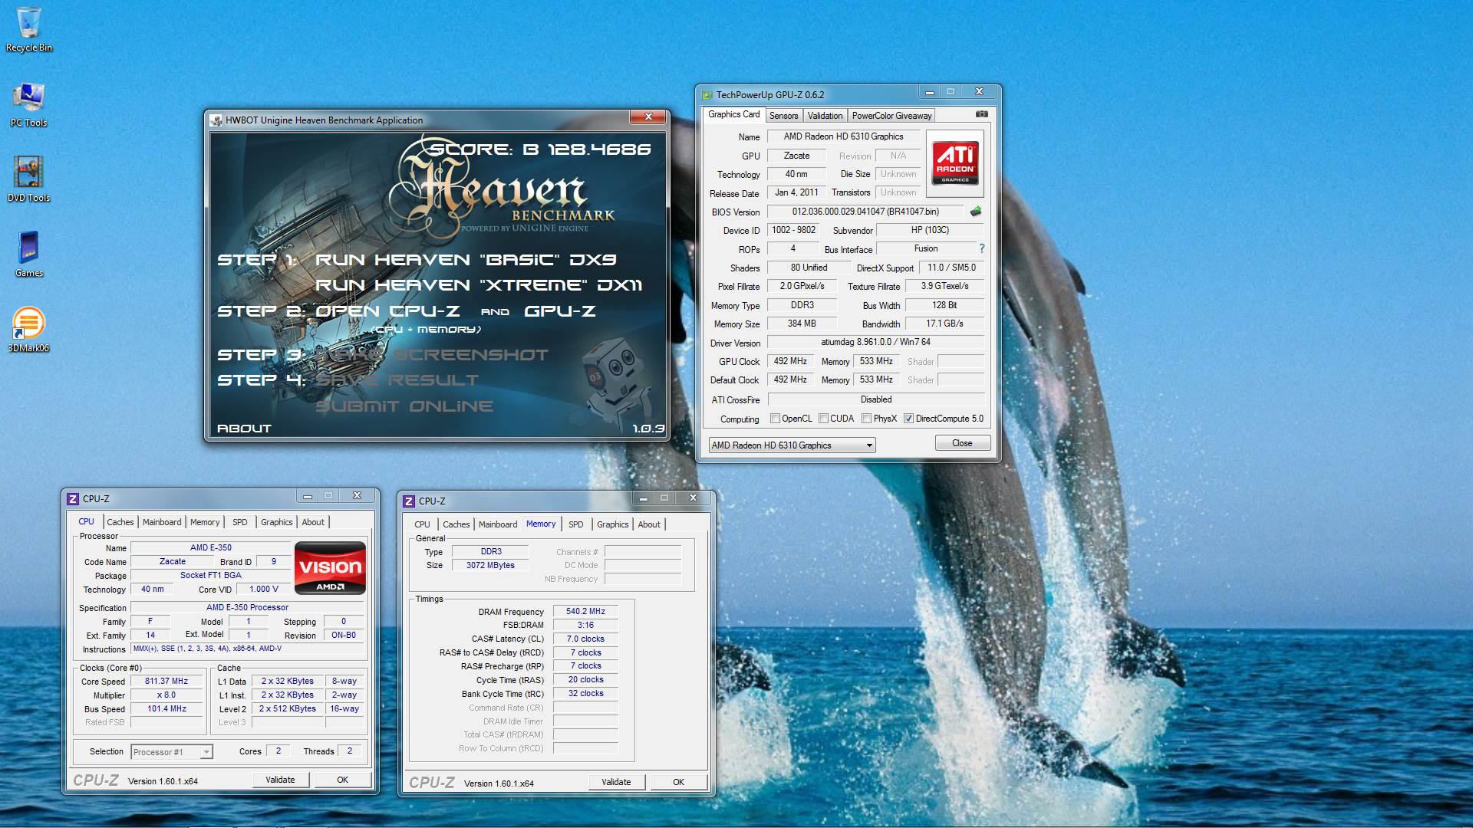Open the Recycle Bin desktop icon
Screen dimensions: 1473x828
tap(29, 31)
